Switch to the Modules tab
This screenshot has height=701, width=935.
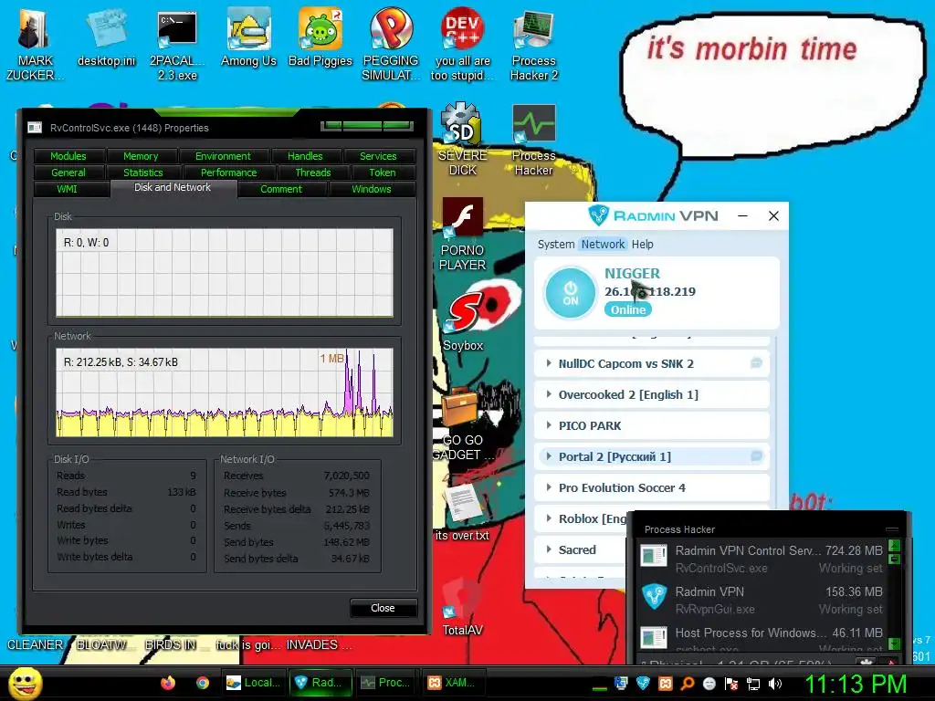[x=68, y=156]
